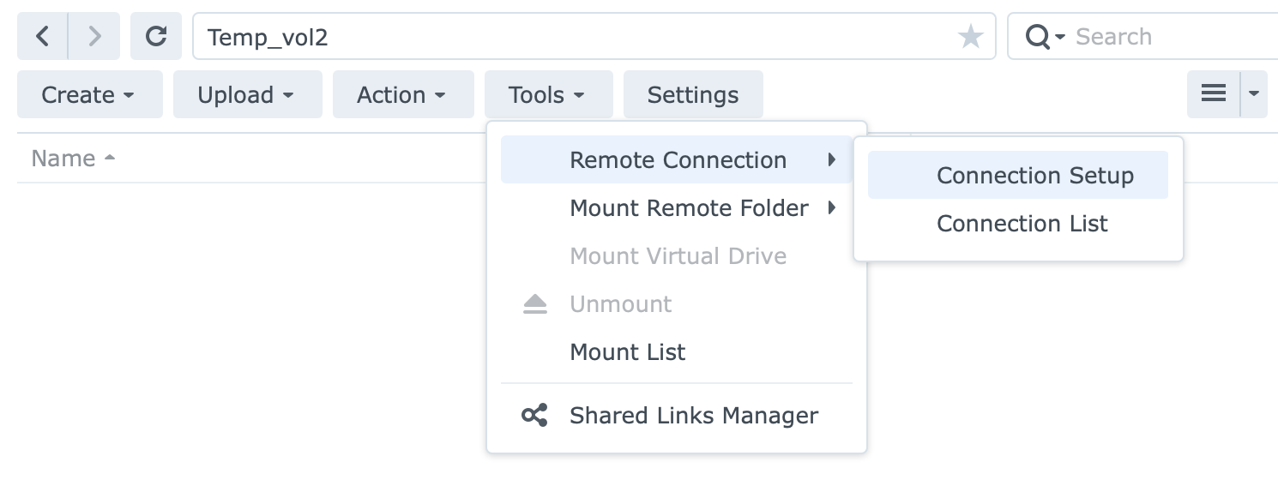Open the Create dropdown
The width and height of the screenshot is (1278, 492).
pos(90,94)
